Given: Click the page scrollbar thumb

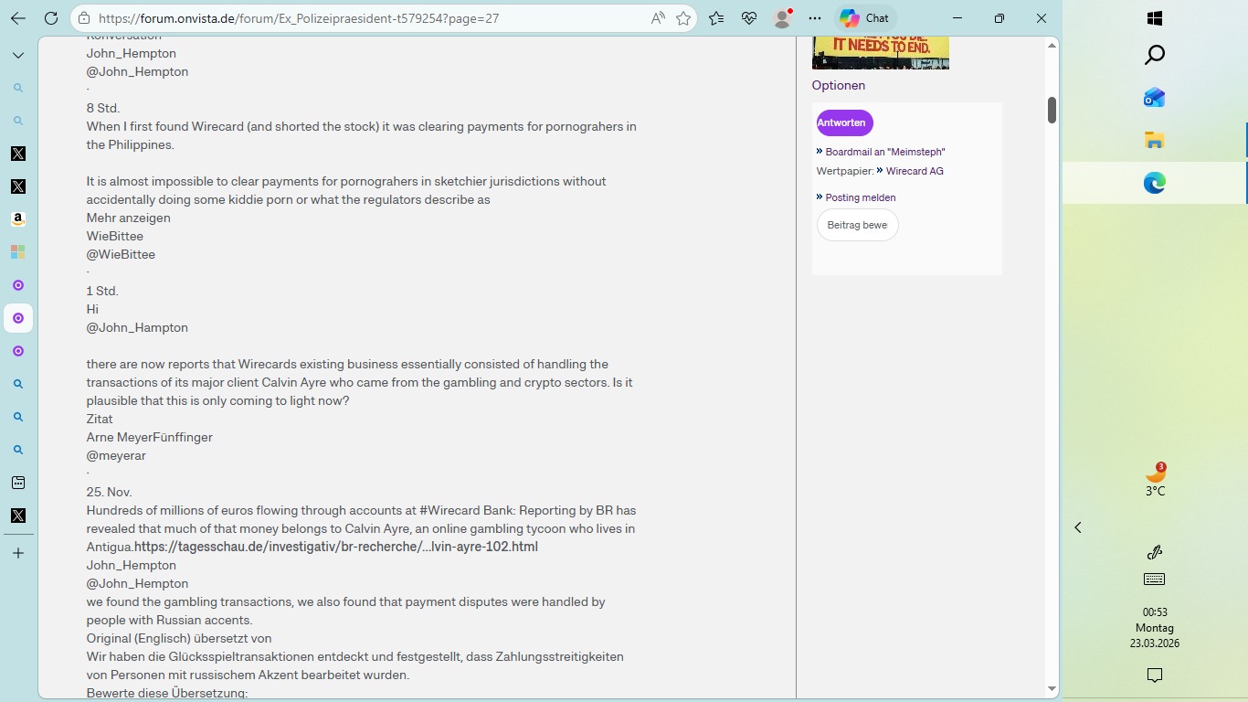Looking at the screenshot, I should 1052,110.
